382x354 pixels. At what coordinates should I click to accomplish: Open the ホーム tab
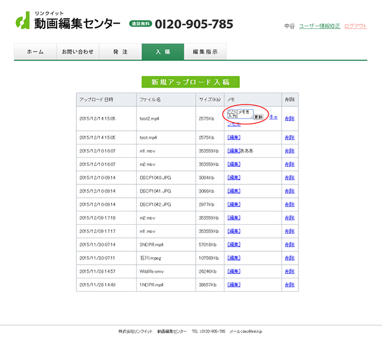point(35,52)
